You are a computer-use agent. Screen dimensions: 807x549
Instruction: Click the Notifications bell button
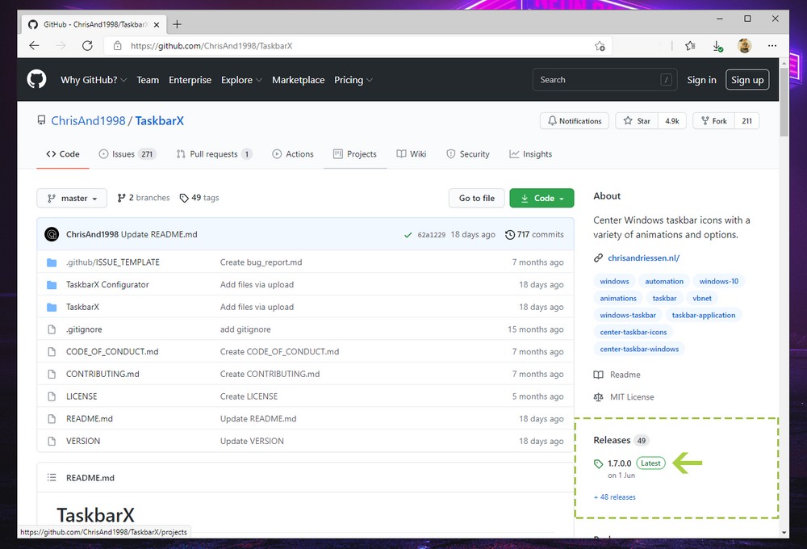click(574, 121)
